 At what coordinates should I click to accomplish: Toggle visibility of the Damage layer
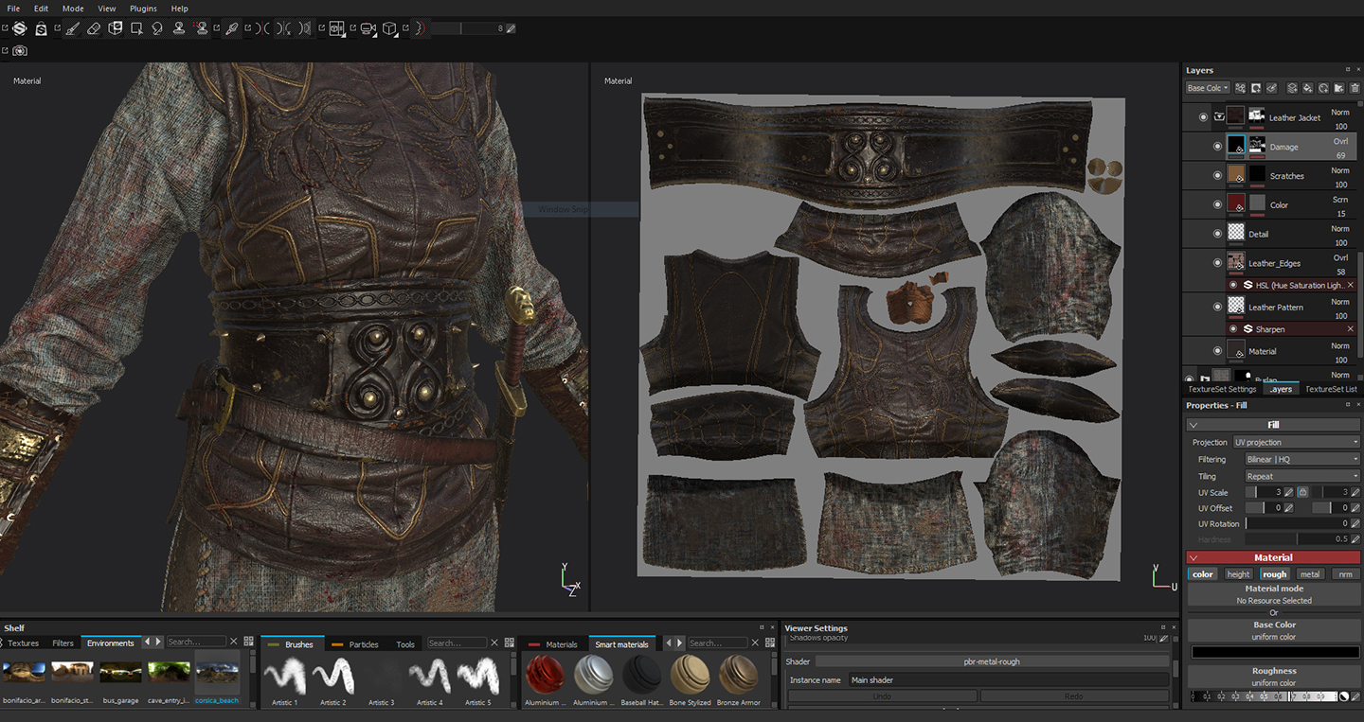click(x=1218, y=147)
